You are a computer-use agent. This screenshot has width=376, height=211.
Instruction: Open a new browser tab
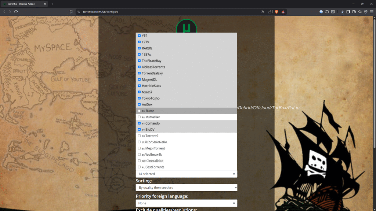point(52,4)
